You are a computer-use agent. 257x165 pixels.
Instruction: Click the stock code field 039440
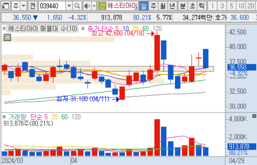click(x=52, y=6)
